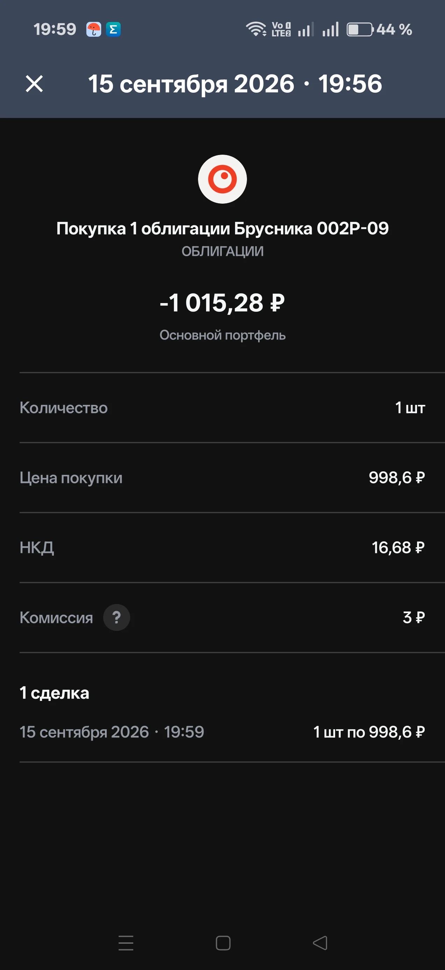Open the Комиссия help question mark
The image size is (445, 970).
pos(117,618)
